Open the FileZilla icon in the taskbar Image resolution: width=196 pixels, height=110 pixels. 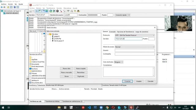(x=131, y=108)
